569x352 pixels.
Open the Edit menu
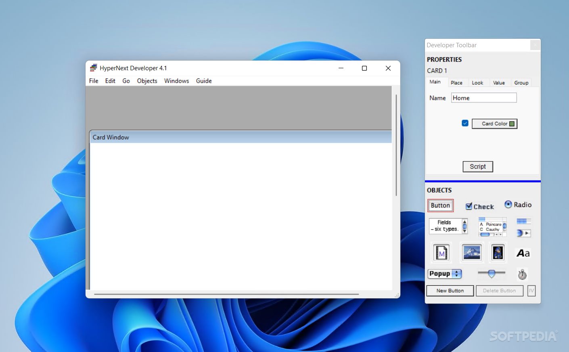pyautogui.click(x=110, y=81)
